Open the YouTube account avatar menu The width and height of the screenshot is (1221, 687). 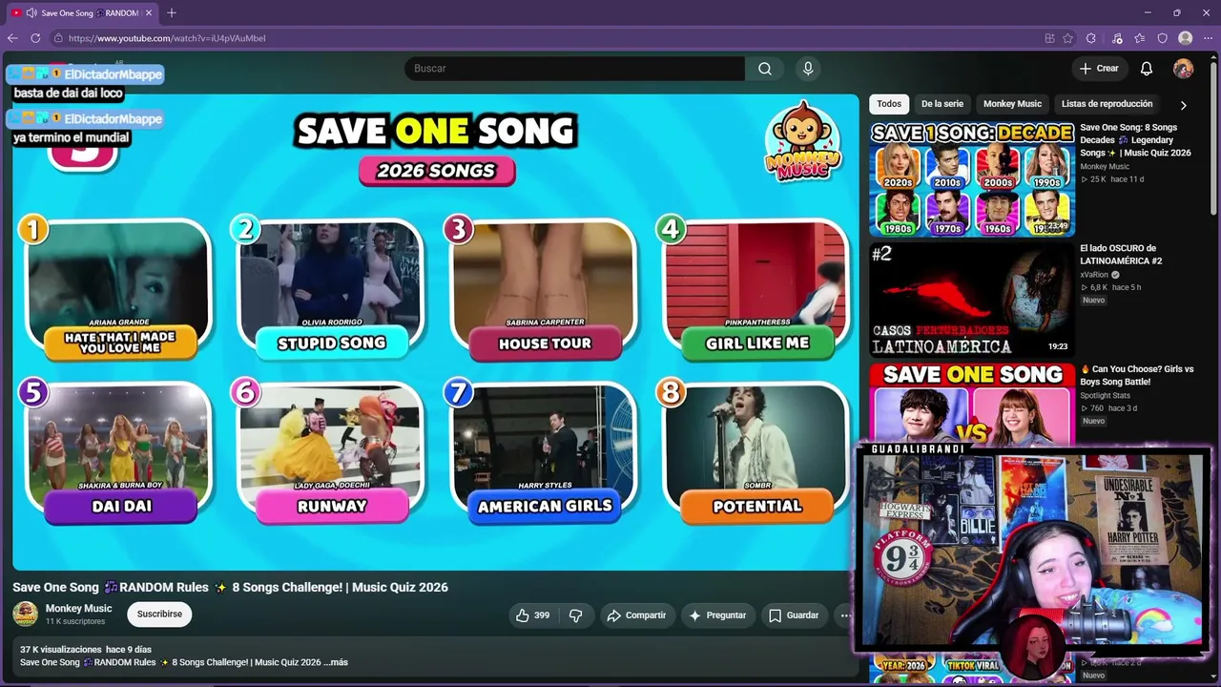1183,69
